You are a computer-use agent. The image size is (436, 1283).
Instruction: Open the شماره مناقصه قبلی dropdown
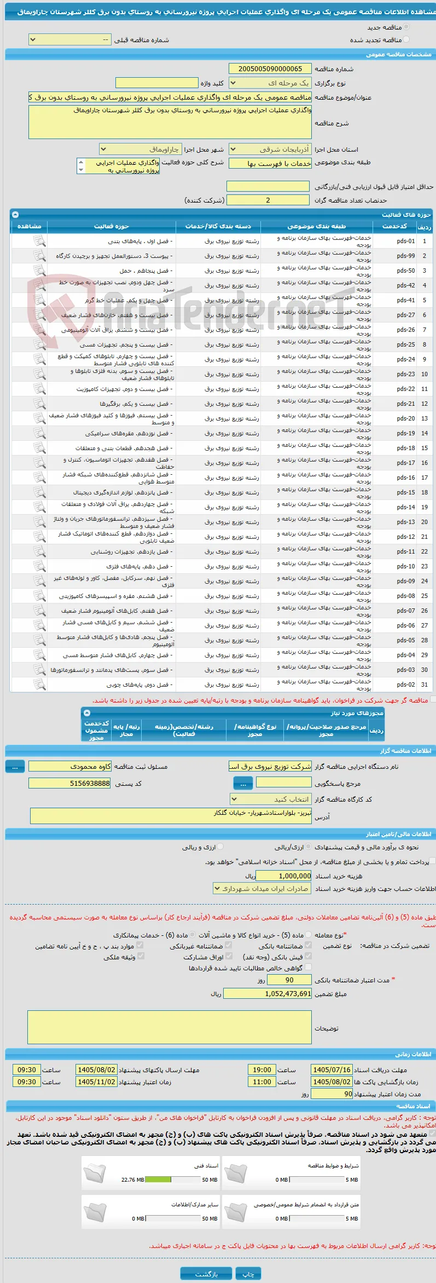(x=69, y=40)
